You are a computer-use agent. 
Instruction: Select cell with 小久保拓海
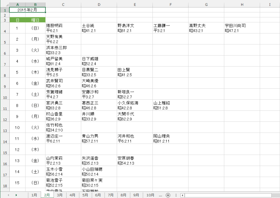point(135,105)
